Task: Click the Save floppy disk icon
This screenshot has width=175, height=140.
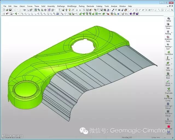Action: [10, 10]
